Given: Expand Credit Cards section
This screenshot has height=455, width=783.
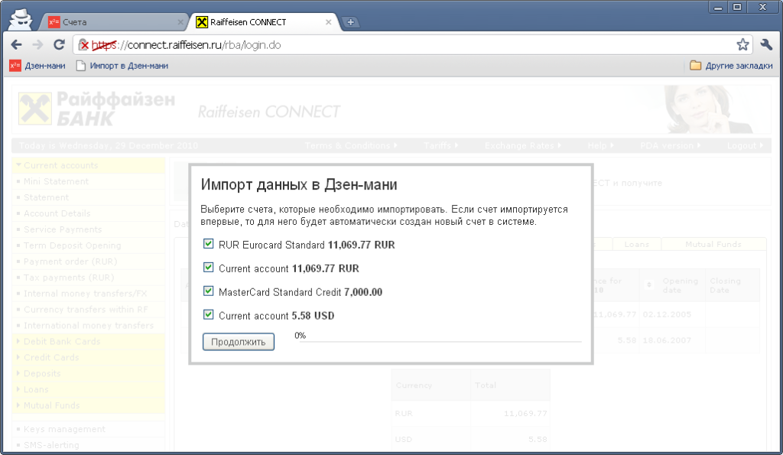Looking at the screenshot, I should tap(18, 357).
